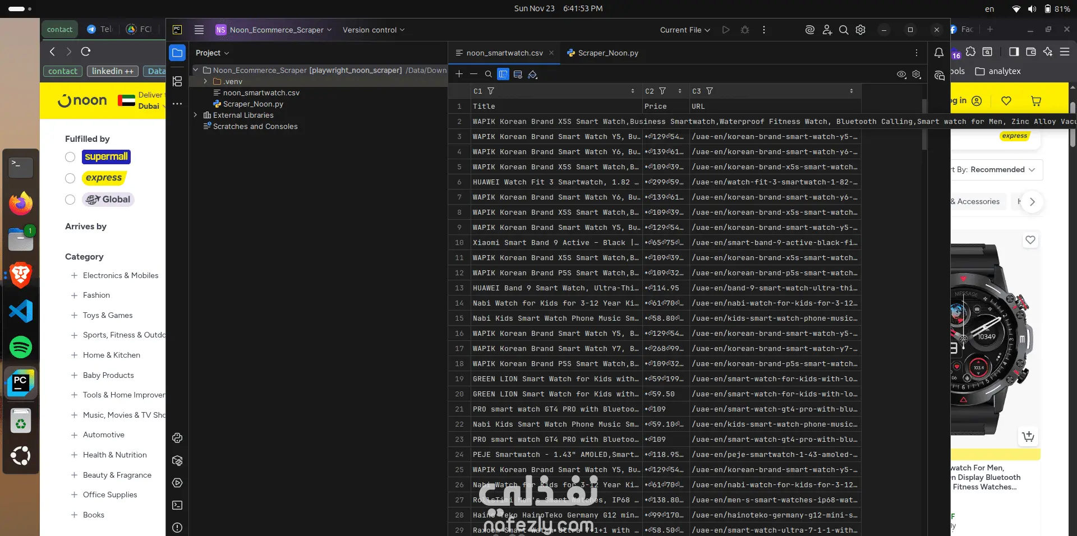Open the AI chat tool window icon
The height and width of the screenshot is (536, 1077).
939,76
